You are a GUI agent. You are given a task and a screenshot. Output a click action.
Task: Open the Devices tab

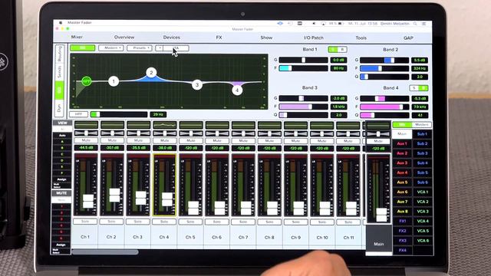(x=172, y=38)
